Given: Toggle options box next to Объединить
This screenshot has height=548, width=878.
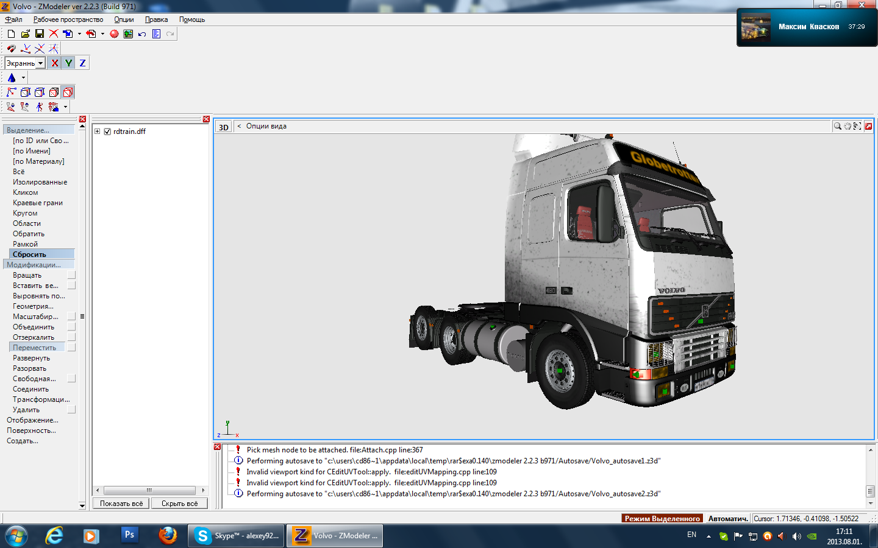Looking at the screenshot, I should tap(71, 327).
